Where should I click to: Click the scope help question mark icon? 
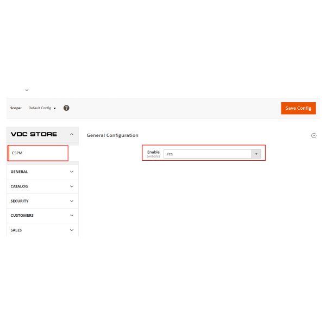pos(66,108)
